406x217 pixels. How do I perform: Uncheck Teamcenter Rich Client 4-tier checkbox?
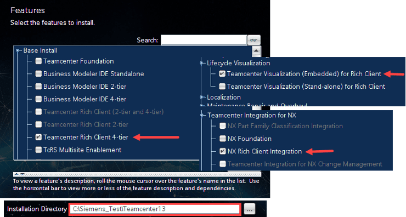(x=38, y=137)
